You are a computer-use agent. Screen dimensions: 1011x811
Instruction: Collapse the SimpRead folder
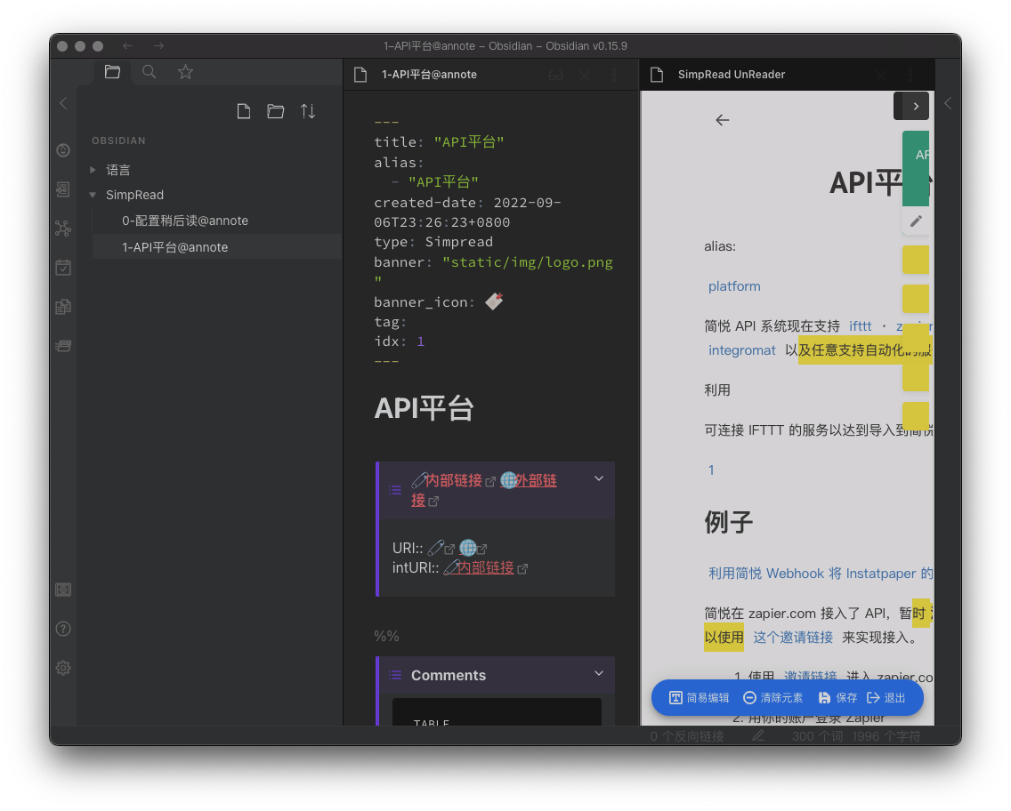(93, 195)
